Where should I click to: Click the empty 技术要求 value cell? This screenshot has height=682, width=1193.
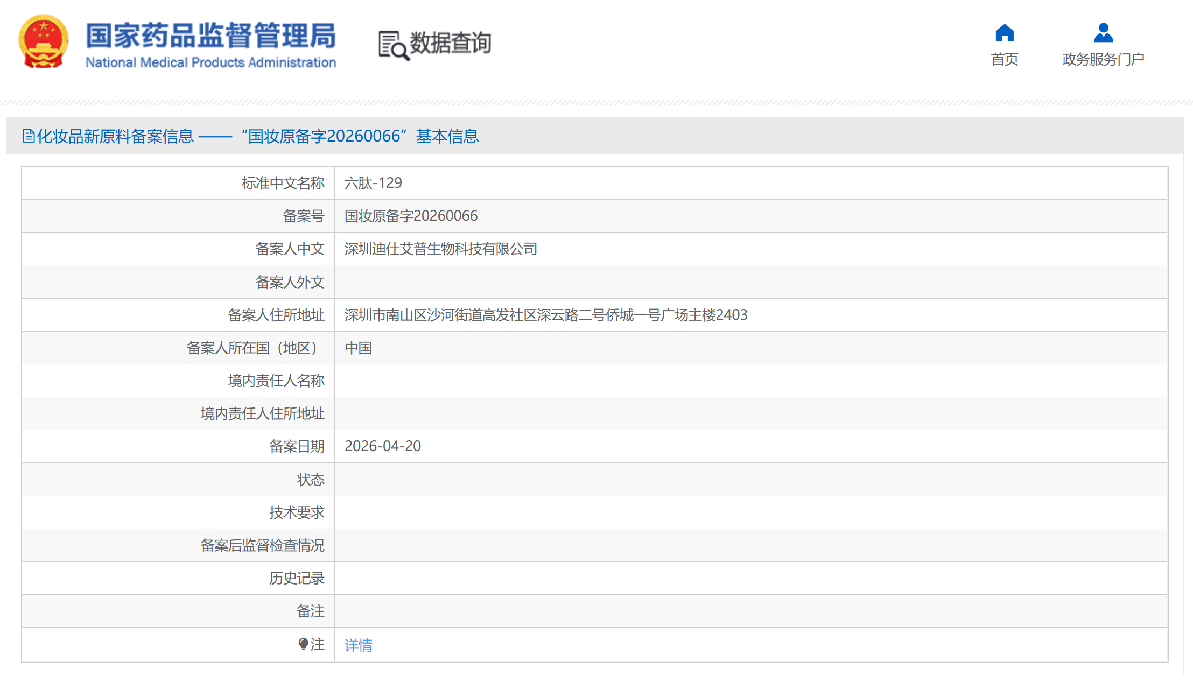(x=750, y=512)
